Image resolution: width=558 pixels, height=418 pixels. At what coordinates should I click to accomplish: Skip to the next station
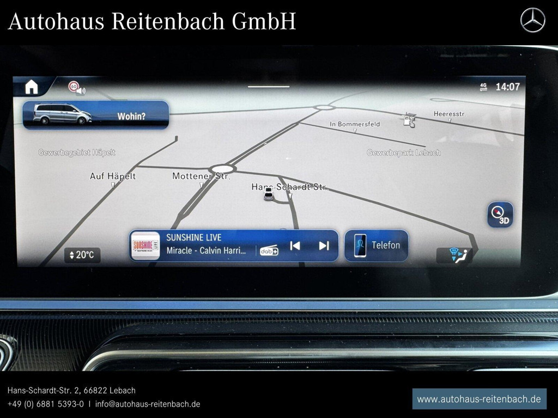pos(324,245)
